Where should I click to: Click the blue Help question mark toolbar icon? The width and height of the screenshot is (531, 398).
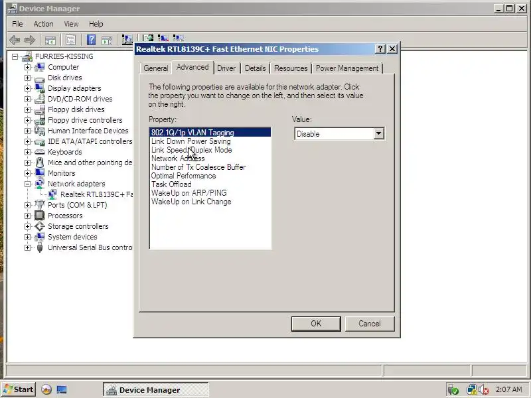91,40
